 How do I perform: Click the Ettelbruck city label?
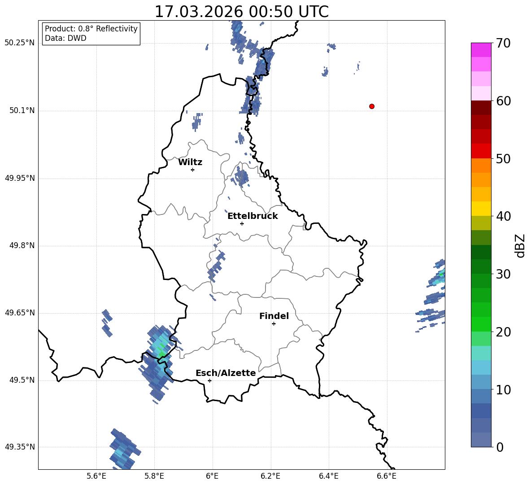[252, 216]
